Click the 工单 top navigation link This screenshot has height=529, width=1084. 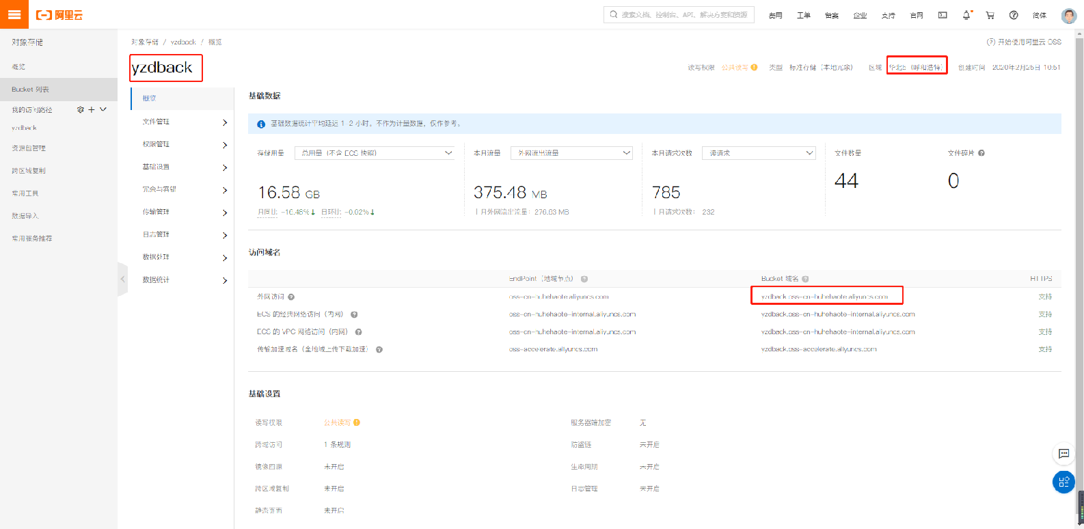803,15
